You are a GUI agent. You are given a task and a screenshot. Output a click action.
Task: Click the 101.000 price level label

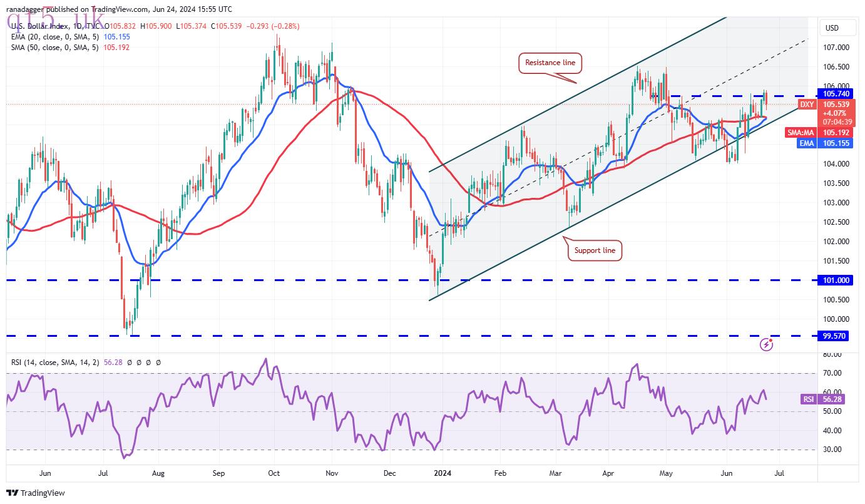(836, 280)
